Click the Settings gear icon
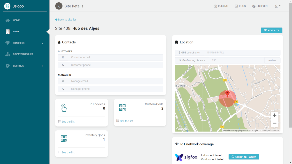Screen dimensions: 292x164 (8, 66)
